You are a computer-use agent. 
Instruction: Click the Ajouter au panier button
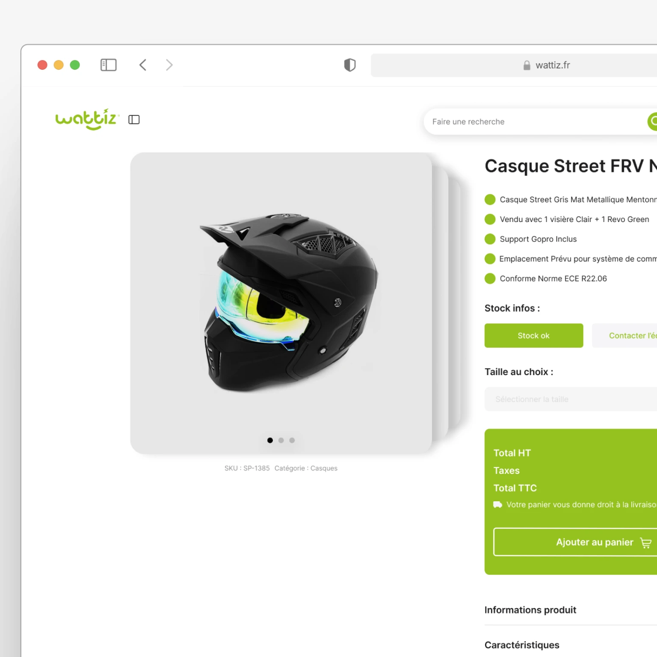(575, 542)
